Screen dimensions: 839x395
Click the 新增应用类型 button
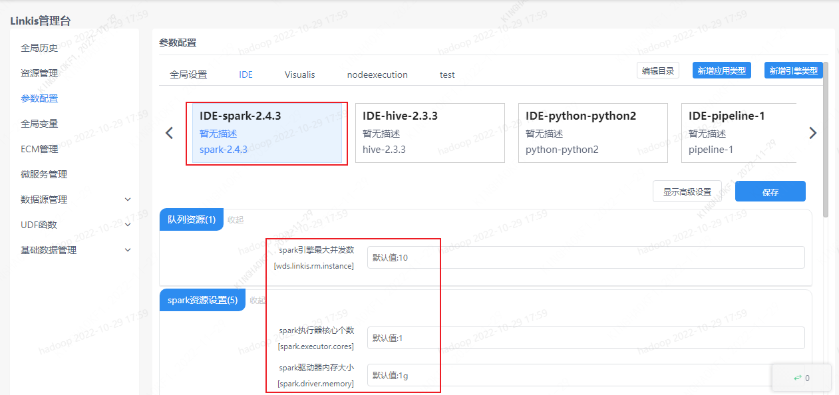click(x=721, y=70)
